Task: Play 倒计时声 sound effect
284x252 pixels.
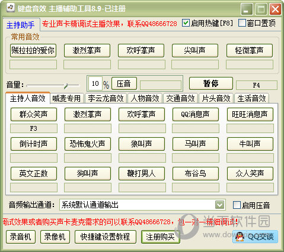Action: (34, 144)
